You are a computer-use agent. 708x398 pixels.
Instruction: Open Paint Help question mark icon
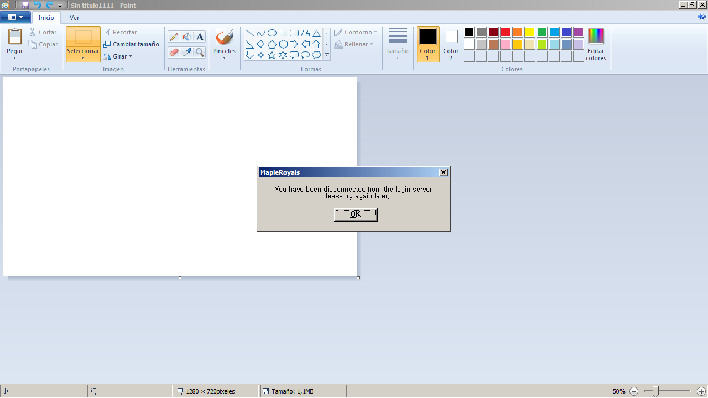click(702, 17)
